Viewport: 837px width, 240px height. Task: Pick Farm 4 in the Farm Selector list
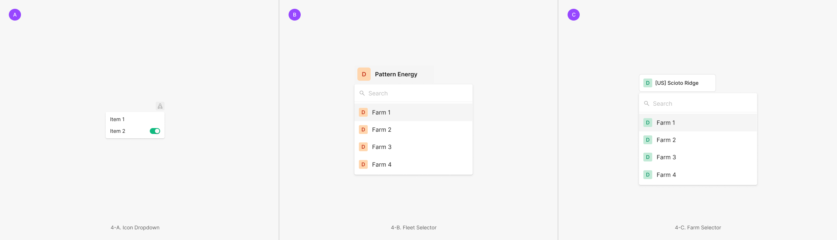pyautogui.click(x=666, y=175)
